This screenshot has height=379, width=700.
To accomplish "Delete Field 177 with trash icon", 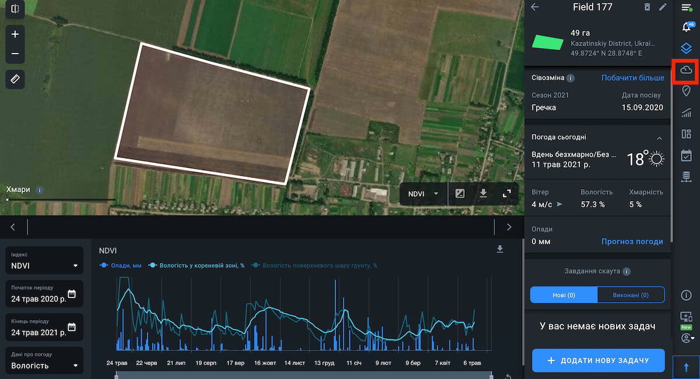I will (647, 7).
